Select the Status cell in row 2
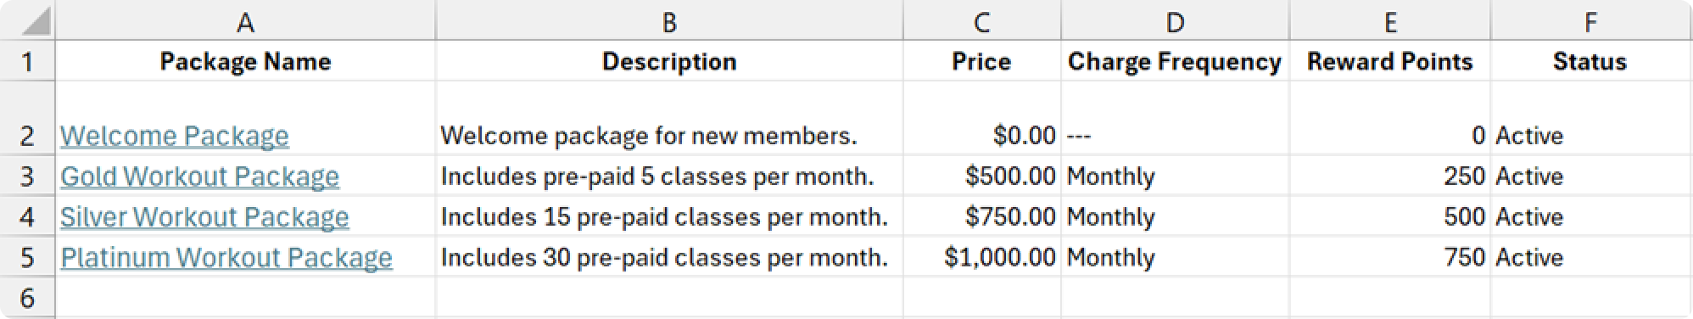This screenshot has height=319, width=1693. 1590,119
